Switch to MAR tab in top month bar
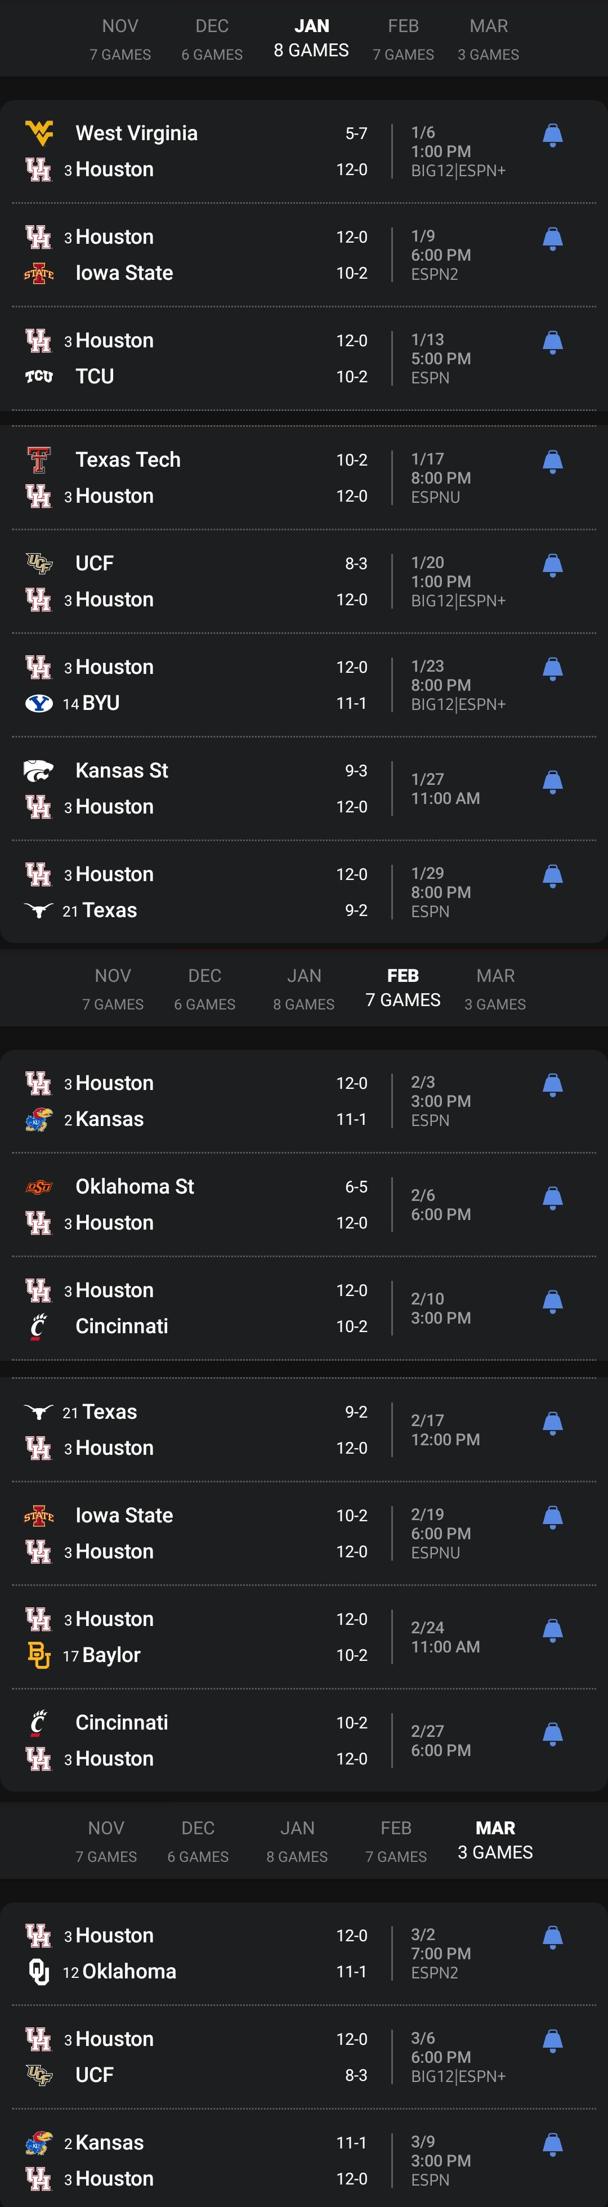 coord(488,39)
